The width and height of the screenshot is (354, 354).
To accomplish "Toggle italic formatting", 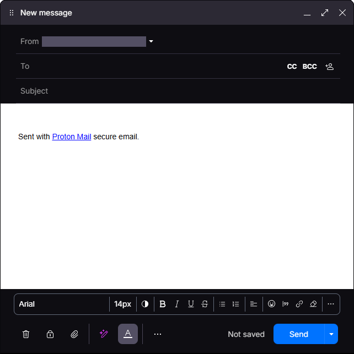I will pyautogui.click(x=177, y=304).
